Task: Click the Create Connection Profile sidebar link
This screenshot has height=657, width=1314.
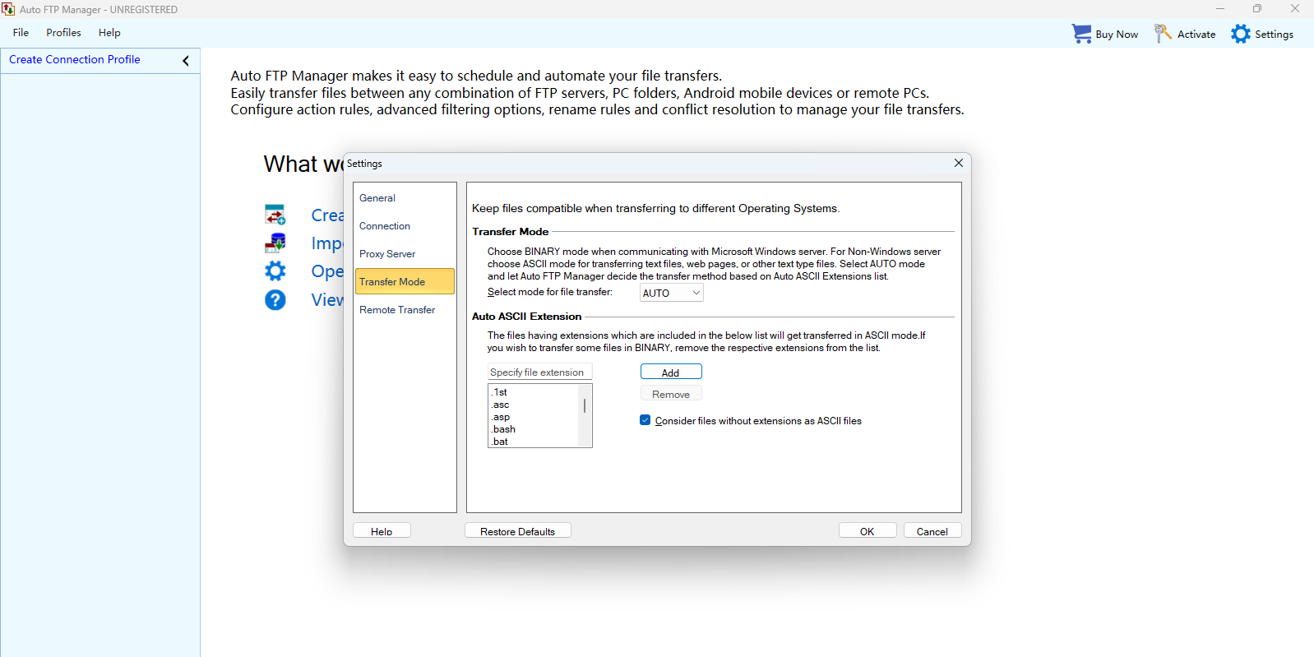Action: pyautogui.click(x=75, y=59)
